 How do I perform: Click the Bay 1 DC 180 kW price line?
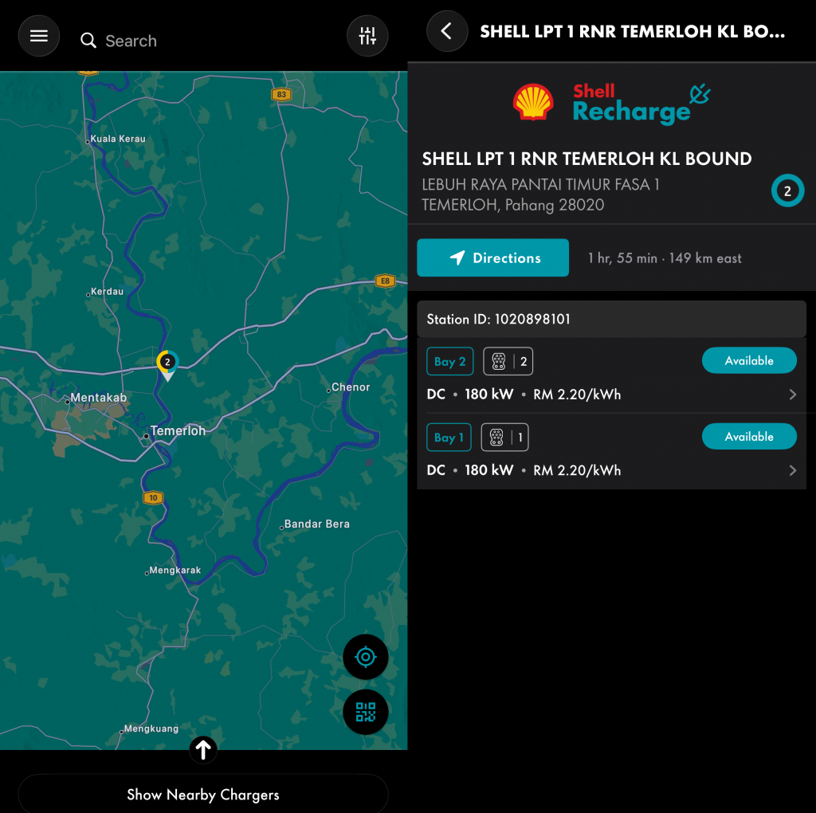point(524,470)
